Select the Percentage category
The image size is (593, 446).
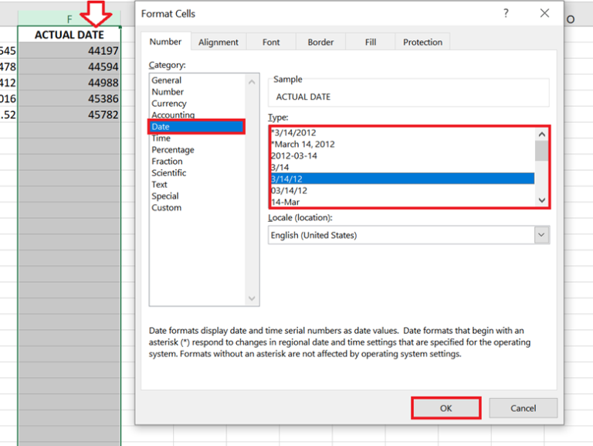pos(173,150)
